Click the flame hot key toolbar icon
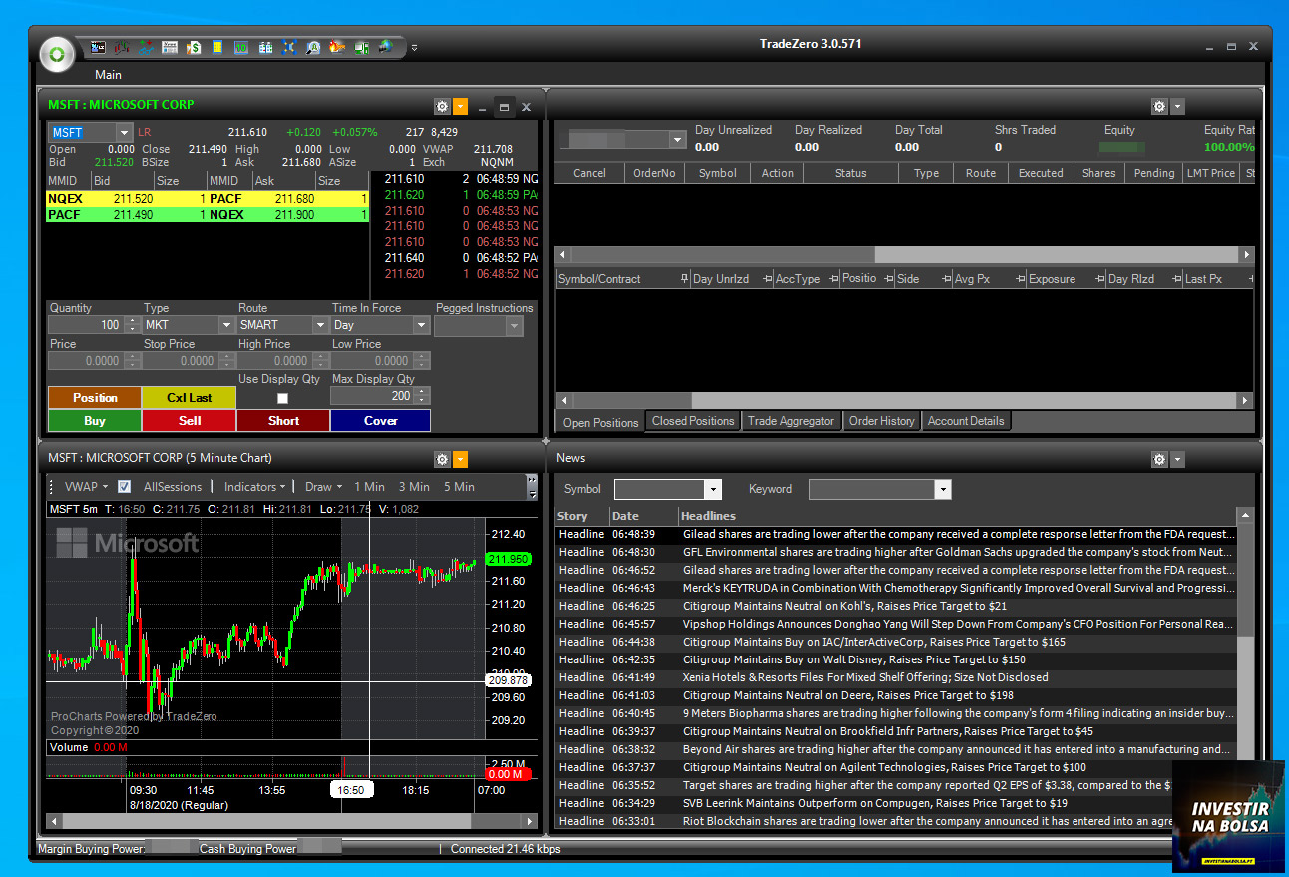1289x877 pixels. (x=337, y=47)
